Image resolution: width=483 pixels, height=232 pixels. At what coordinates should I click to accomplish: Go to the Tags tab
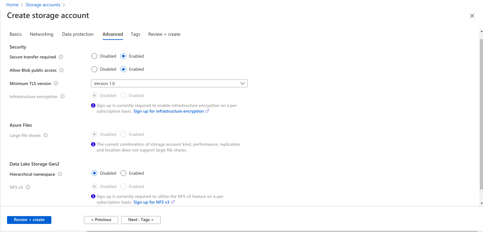[x=135, y=34]
